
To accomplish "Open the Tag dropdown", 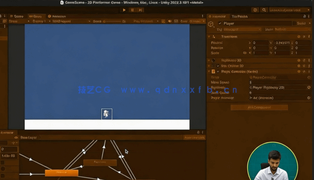I will point(242,29).
